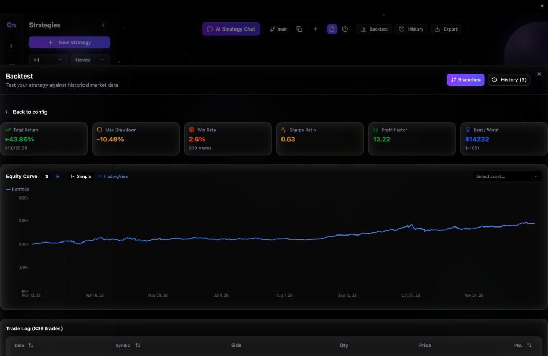Viewport: 548px width, 356px height.
Task: Open the Select asset dropdown
Action: 506,176
